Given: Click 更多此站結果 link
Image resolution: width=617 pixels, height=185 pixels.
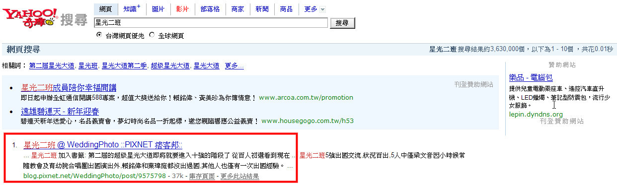Looking at the screenshot, I should coord(239,176).
